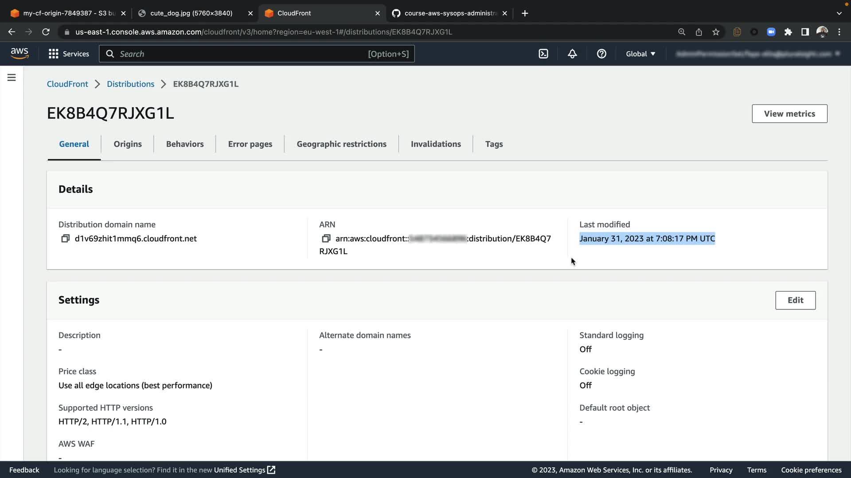
Task: Switch to the Origins tab
Action: (128, 144)
